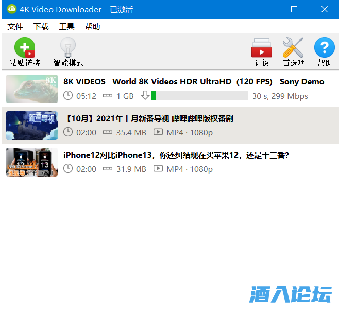
Task: Click the 8K Videos download progress bar
Action: click(199, 96)
